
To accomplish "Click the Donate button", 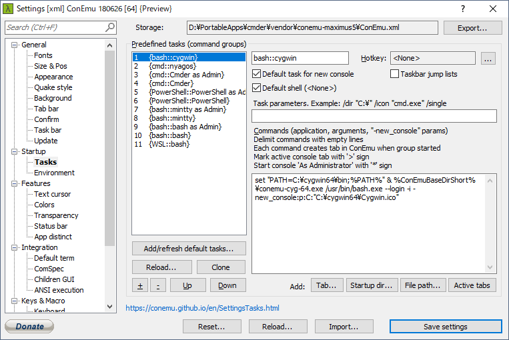I will [29, 327].
